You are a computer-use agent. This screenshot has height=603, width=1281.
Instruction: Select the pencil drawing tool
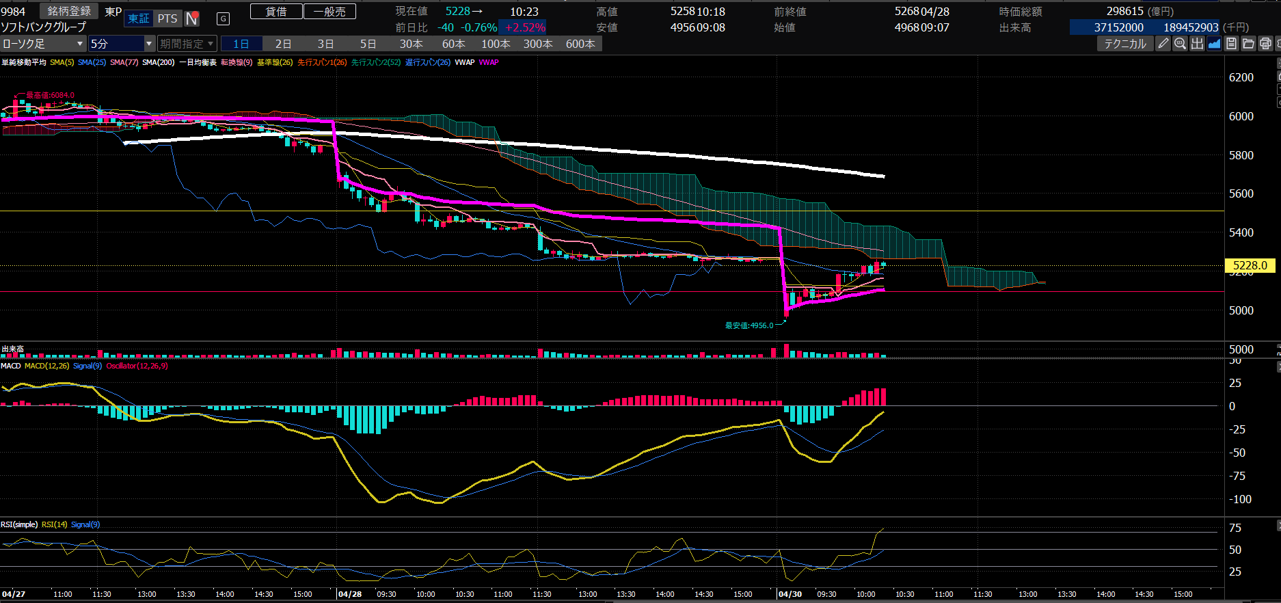1163,44
